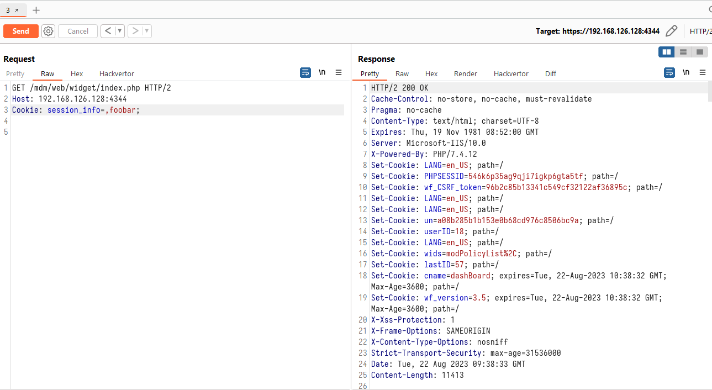Expand the back history dropdown arrow
This screenshot has width=712, height=390.
coord(119,31)
